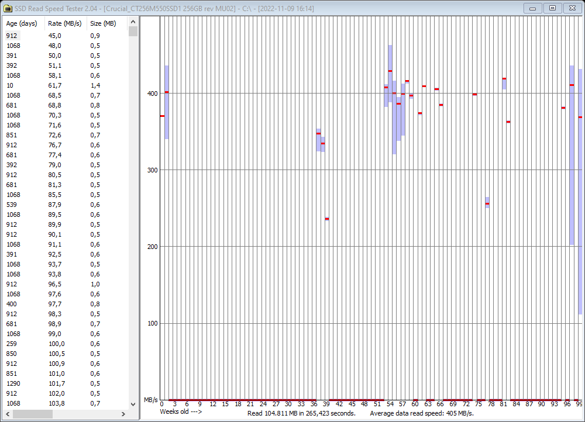Select the row with rate 89,5

[66, 215]
